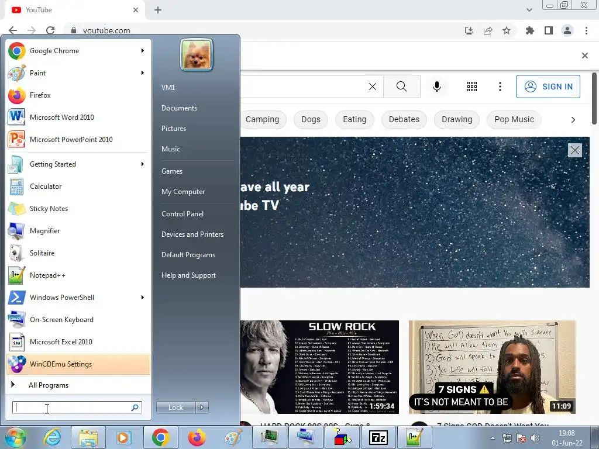
Task: Open My Computer link
Action: tap(183, 192)
